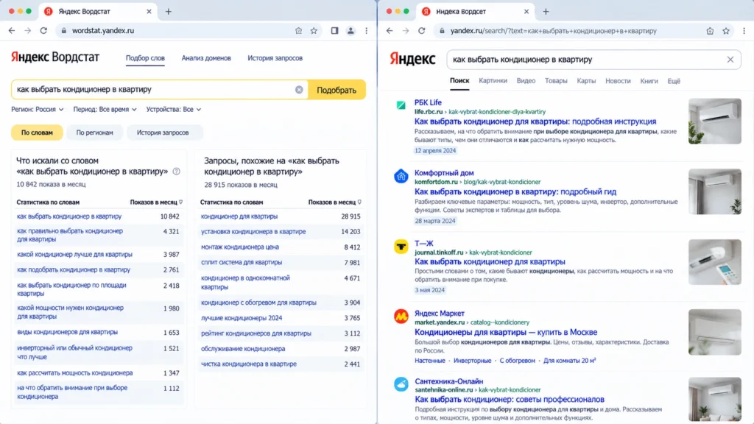
Task: Open the result «Кондиционеры для квартиры — купить в Москве»
Action: click(x=506, y=332)
